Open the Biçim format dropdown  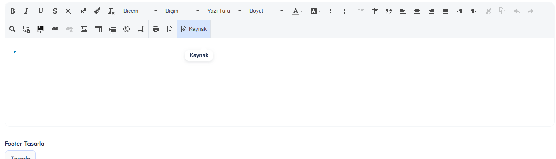182,11
